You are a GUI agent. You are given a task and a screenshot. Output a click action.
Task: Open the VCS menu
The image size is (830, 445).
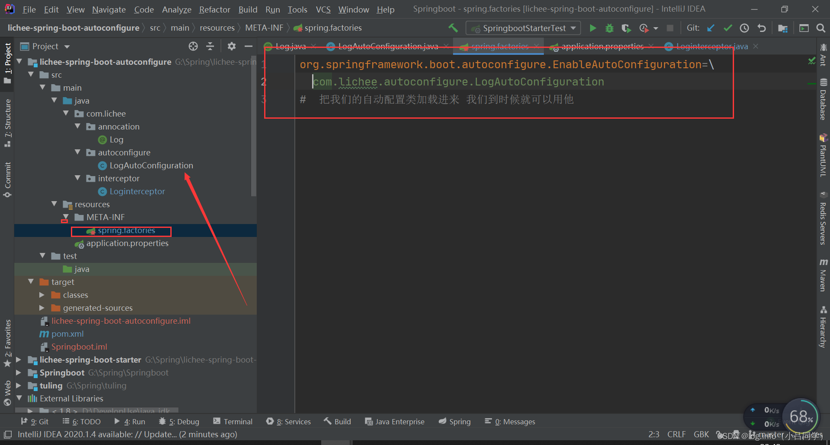(323, 9)
